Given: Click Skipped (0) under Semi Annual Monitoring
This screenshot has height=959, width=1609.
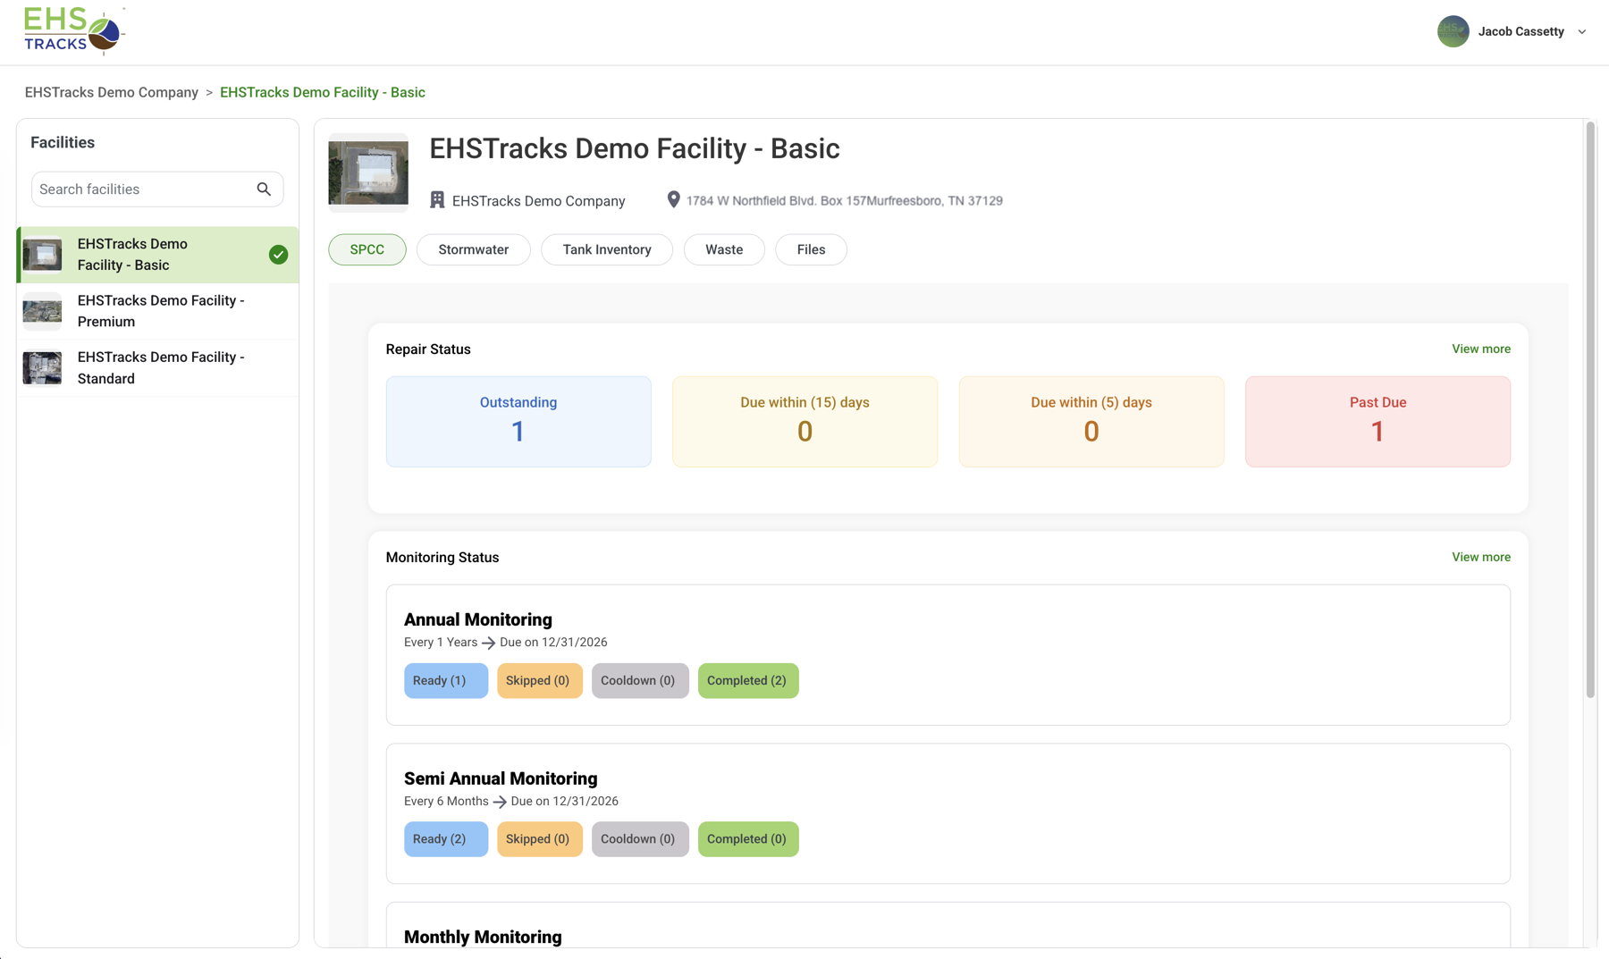Looking at the screenshot, I should click(539, 839).
